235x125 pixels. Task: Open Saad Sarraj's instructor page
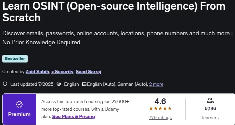[88, 72]
